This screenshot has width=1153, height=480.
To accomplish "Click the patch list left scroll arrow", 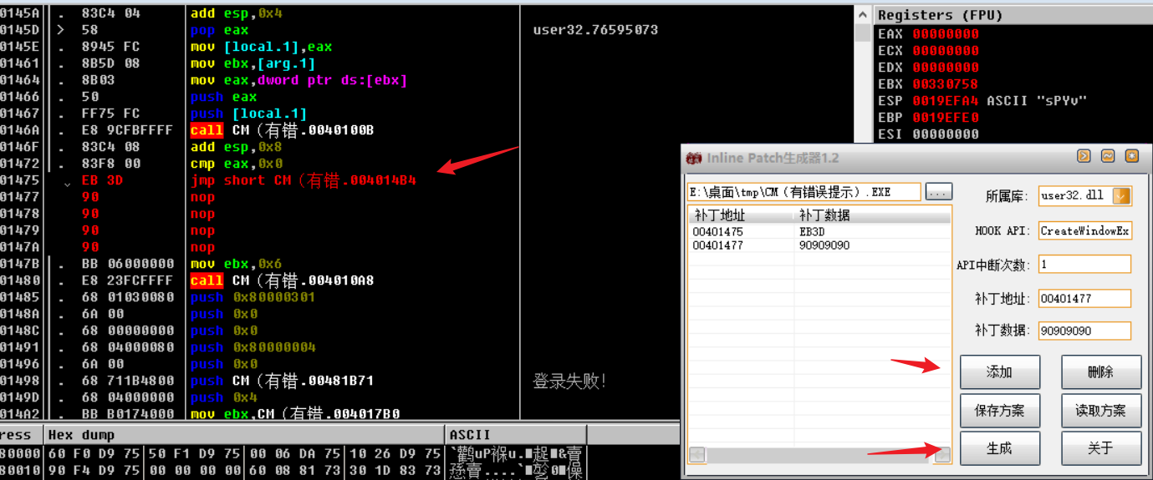I will 696,455.
